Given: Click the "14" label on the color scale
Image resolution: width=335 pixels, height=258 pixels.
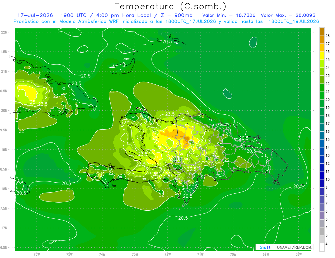Looking at the screenshot, I should click(x=328, y=148).
